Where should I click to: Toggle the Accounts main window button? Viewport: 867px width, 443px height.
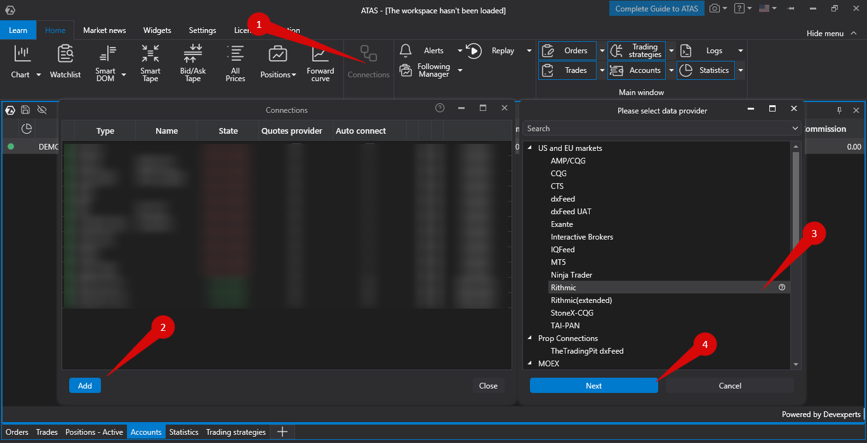tap(637, 70)
